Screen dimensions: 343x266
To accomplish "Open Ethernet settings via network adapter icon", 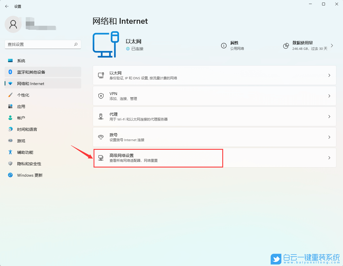I will click(101, 75).
